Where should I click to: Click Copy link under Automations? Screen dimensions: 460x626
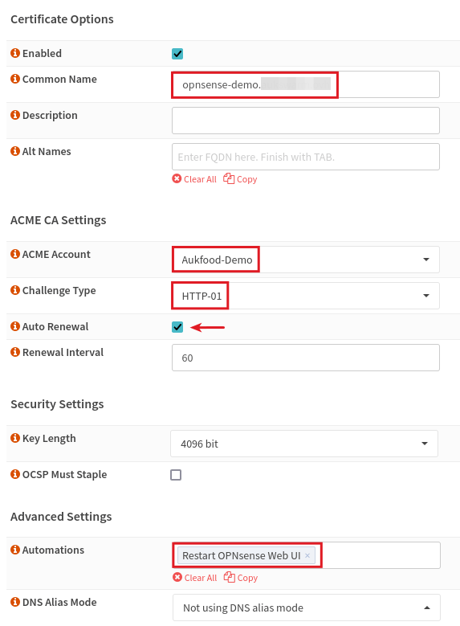241,578
